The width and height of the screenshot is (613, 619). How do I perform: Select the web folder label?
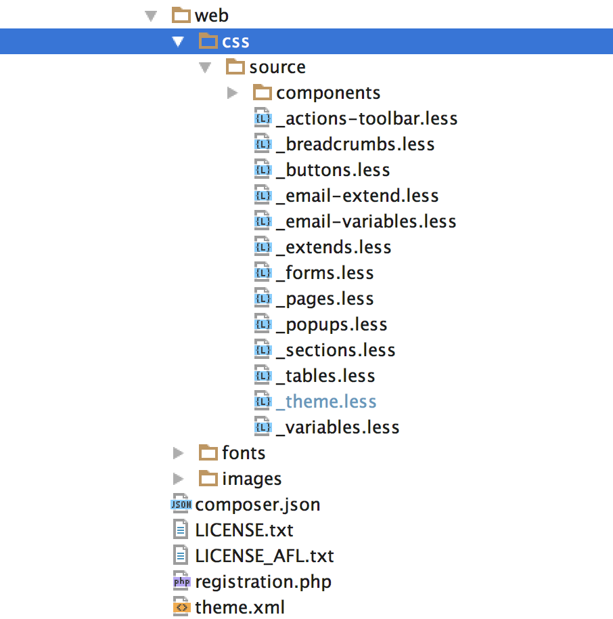coord(211,16)
